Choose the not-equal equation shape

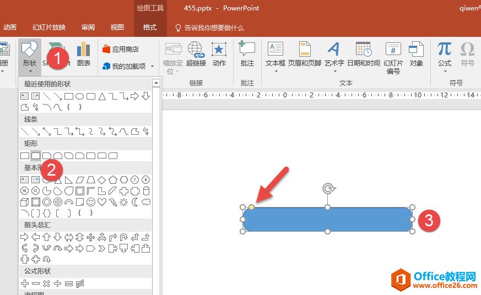tap(80, 283)
